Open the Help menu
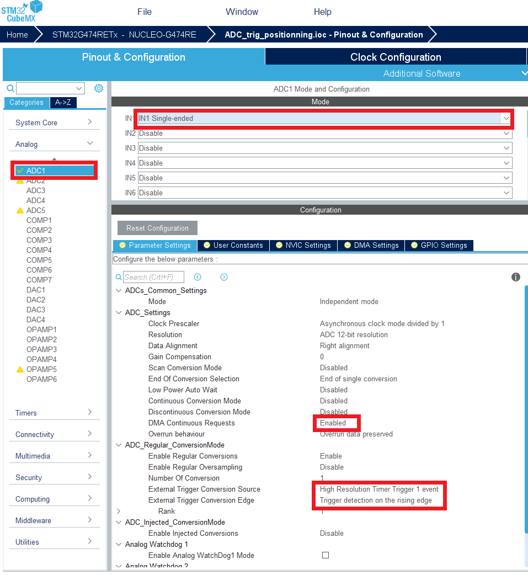The height and width of the screenshot is (575, 528). (323, 12)
